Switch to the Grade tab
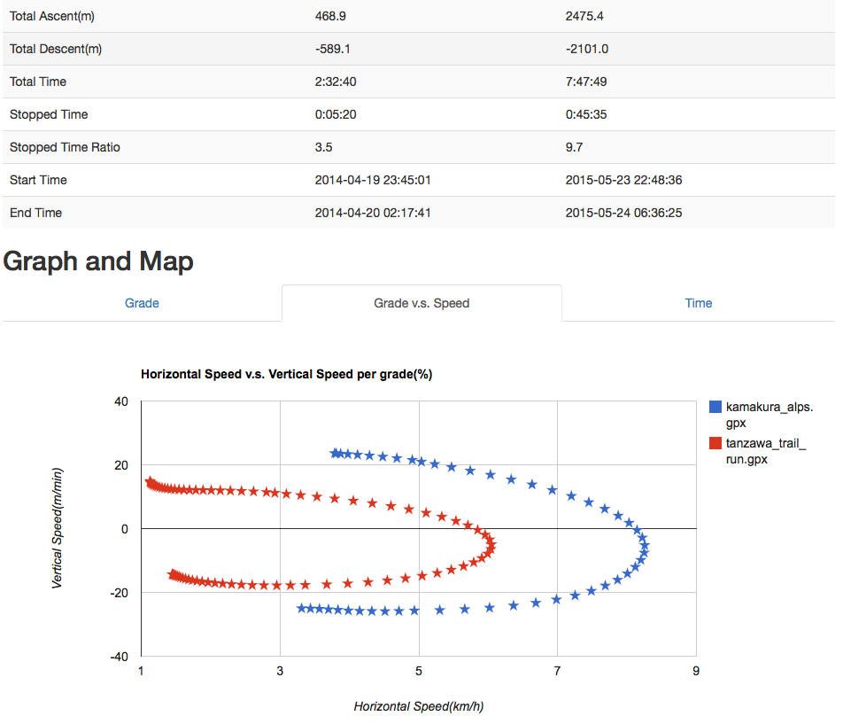843x724 pixels. (x=142, y=303)
